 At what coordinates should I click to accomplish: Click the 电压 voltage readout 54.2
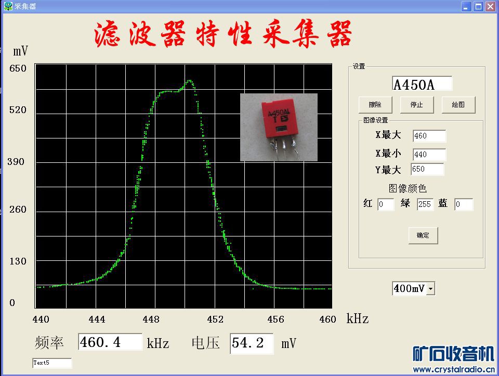tap(252, 343)
